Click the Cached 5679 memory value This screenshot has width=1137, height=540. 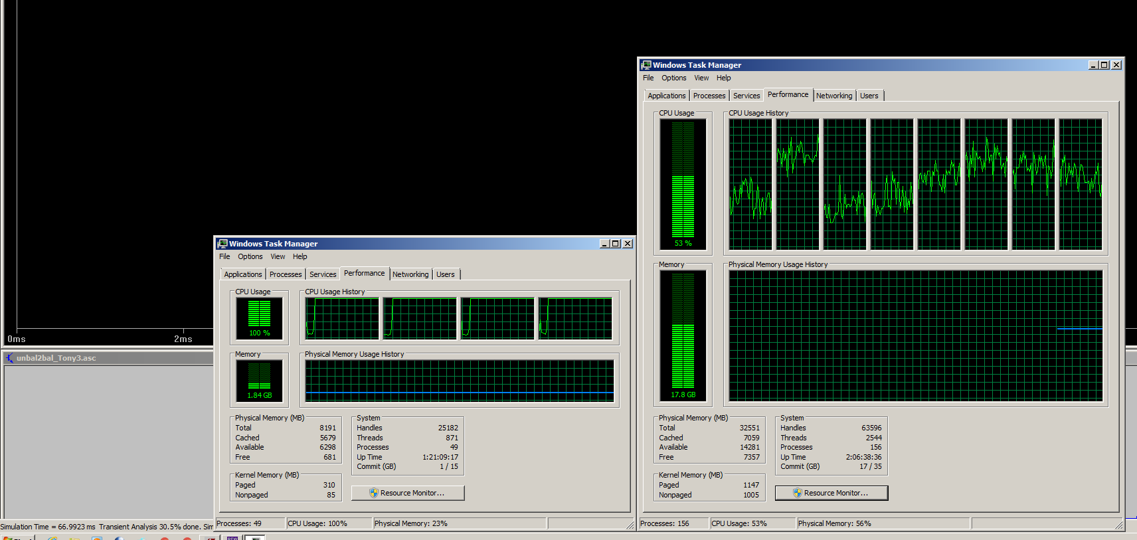pos(327,438)
